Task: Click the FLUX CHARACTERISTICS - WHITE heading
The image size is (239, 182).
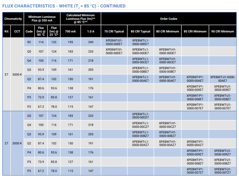Action: (x=64, y=6)
